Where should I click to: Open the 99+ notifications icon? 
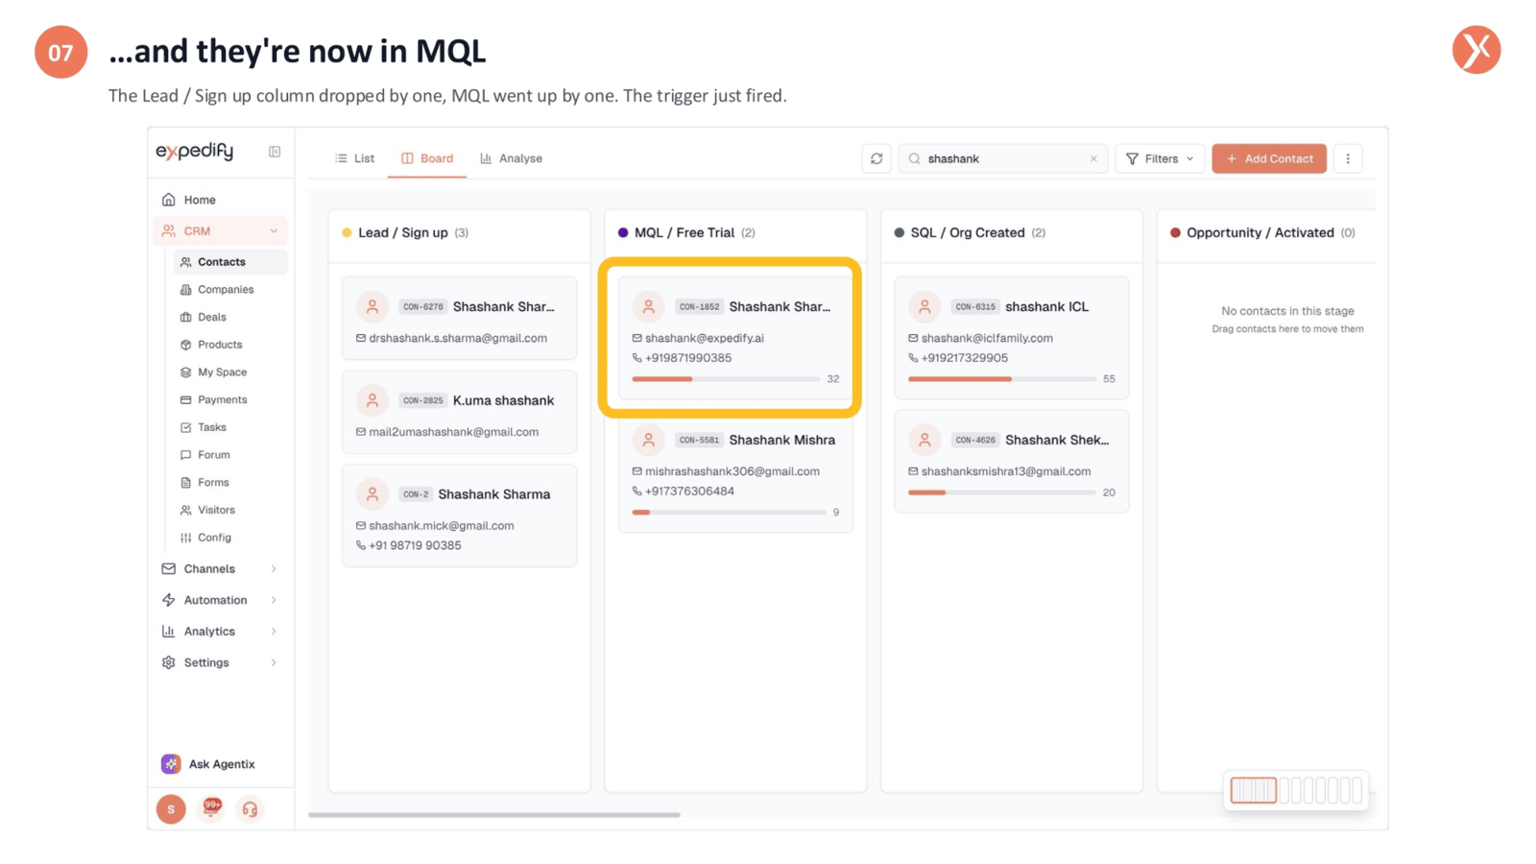211,808
